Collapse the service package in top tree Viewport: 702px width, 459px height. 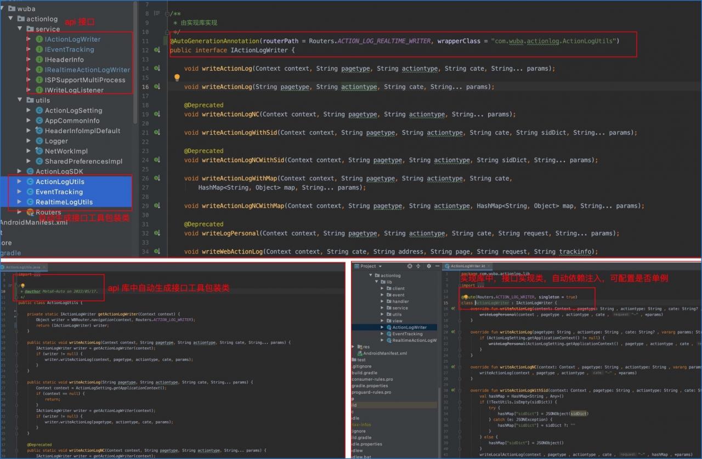pyautogui.click(x=20, y=29)
